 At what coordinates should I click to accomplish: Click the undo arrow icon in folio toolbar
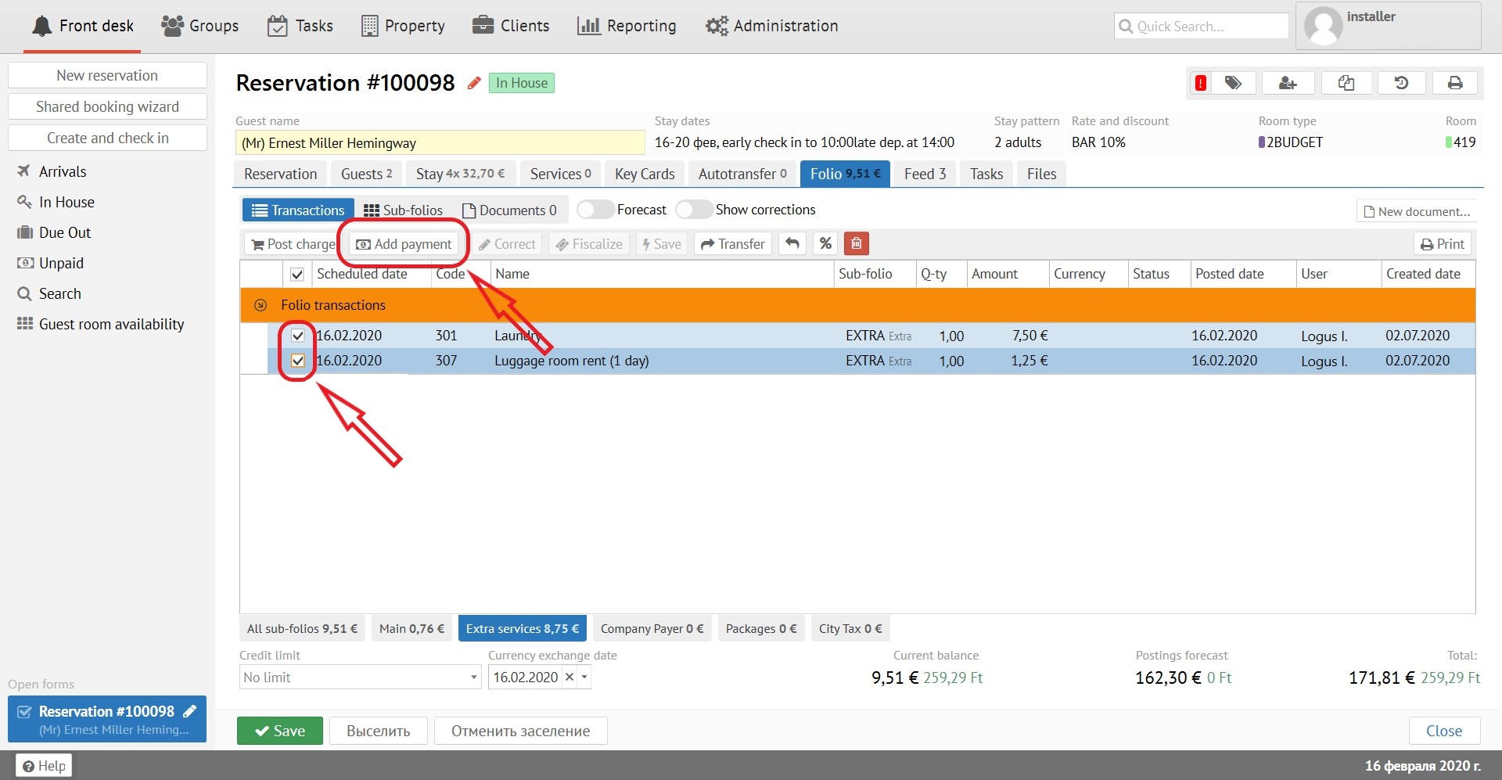792,244
